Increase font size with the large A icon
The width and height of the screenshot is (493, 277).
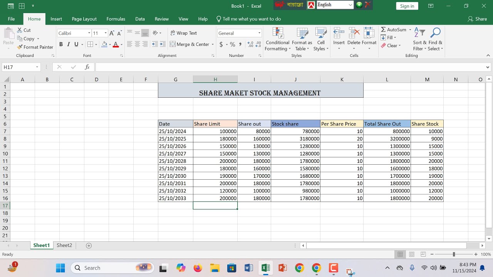click(112, 33)
